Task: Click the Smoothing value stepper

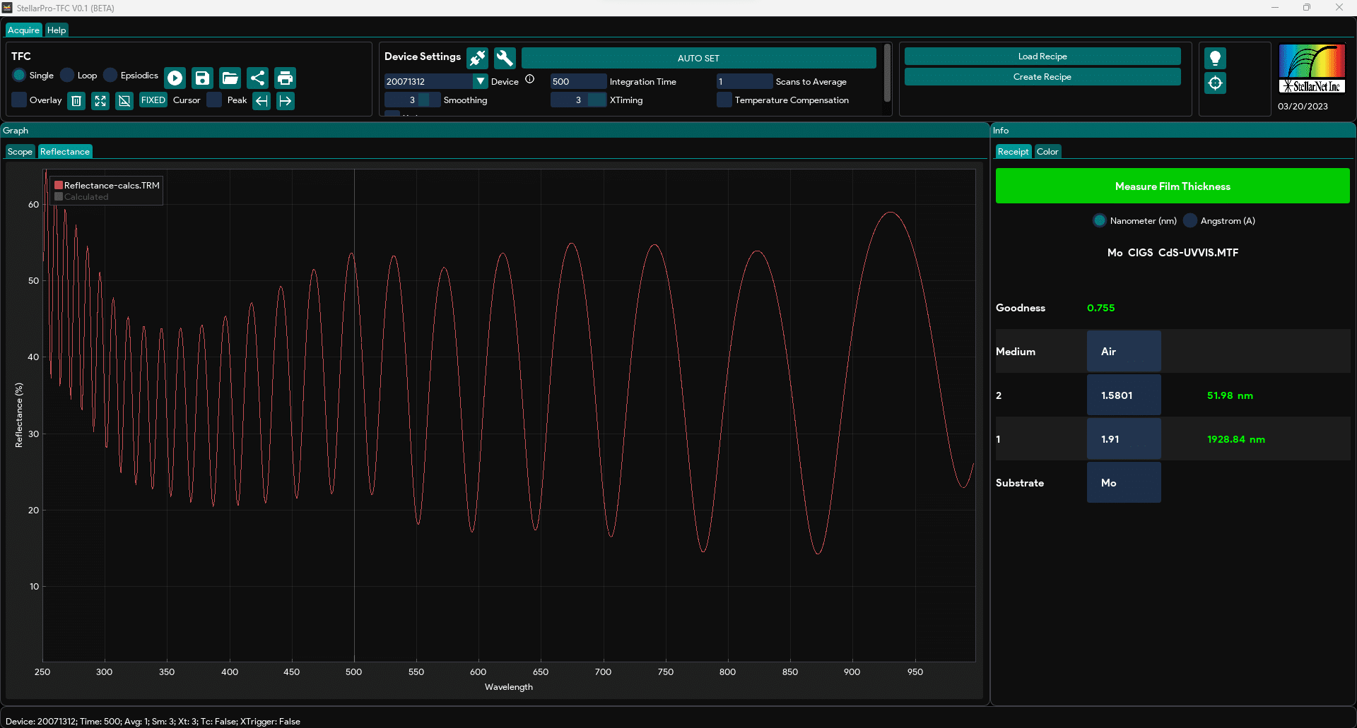Action: pos(412,100)
